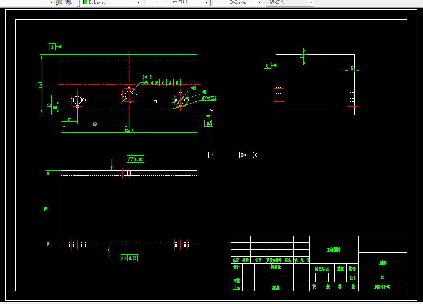Select the 0.05 position tolerance frame
The height and width of the screenshot is (304, 423).
tap(162, 82)
